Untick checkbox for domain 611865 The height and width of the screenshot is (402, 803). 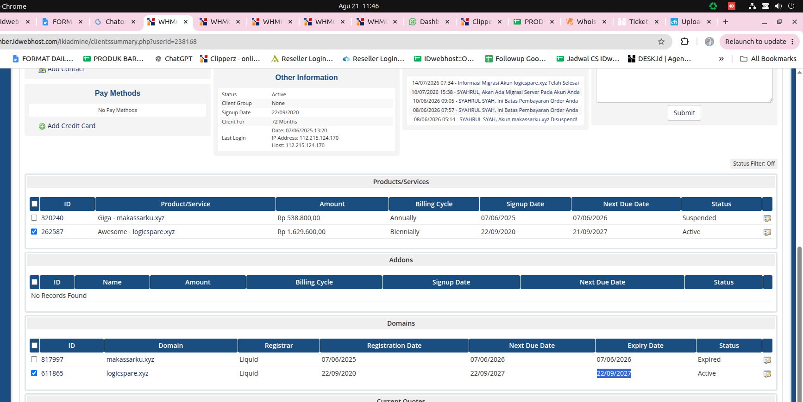pyautogui.click(x=34, y=373)
